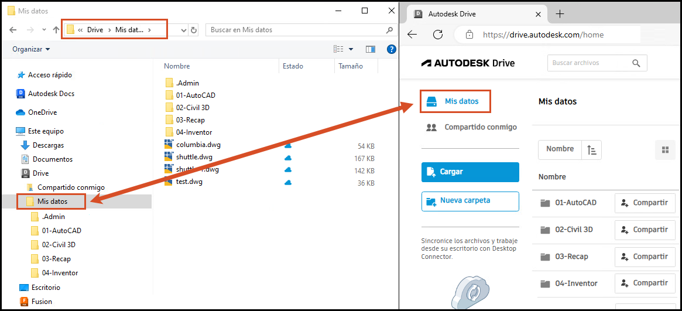Sort by the Estado column header
The height and width of the screenshot is (311, 682).
coord(293,66)
